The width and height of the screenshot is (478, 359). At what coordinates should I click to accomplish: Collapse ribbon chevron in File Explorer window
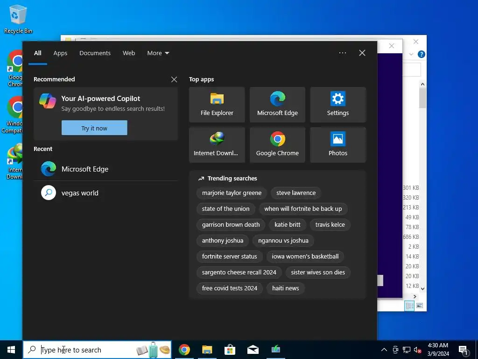pyautogui.click(x=411, y=54)
